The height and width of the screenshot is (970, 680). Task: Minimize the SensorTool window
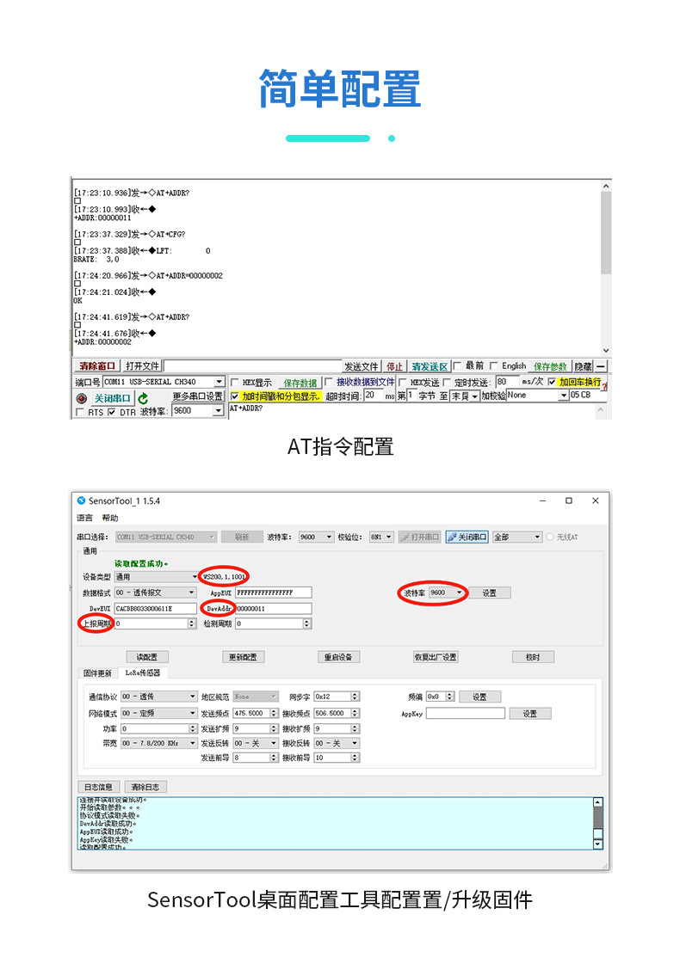click(542, 500)
